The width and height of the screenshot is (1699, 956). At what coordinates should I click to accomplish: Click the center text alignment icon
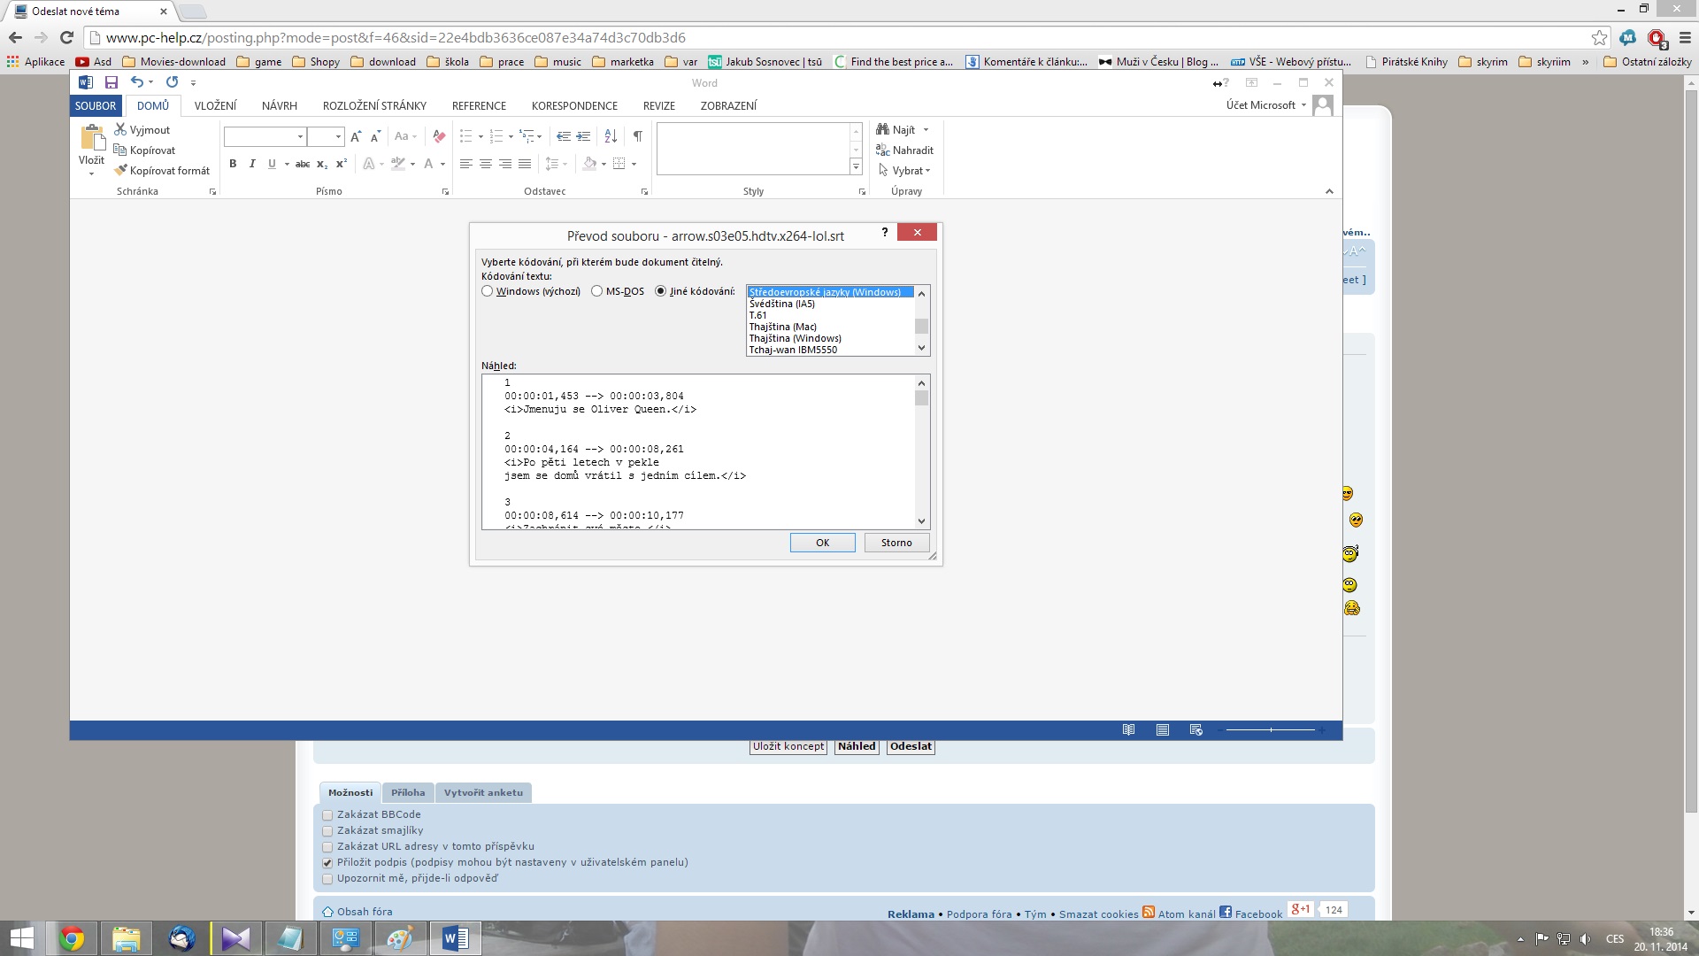coord(486,164)
